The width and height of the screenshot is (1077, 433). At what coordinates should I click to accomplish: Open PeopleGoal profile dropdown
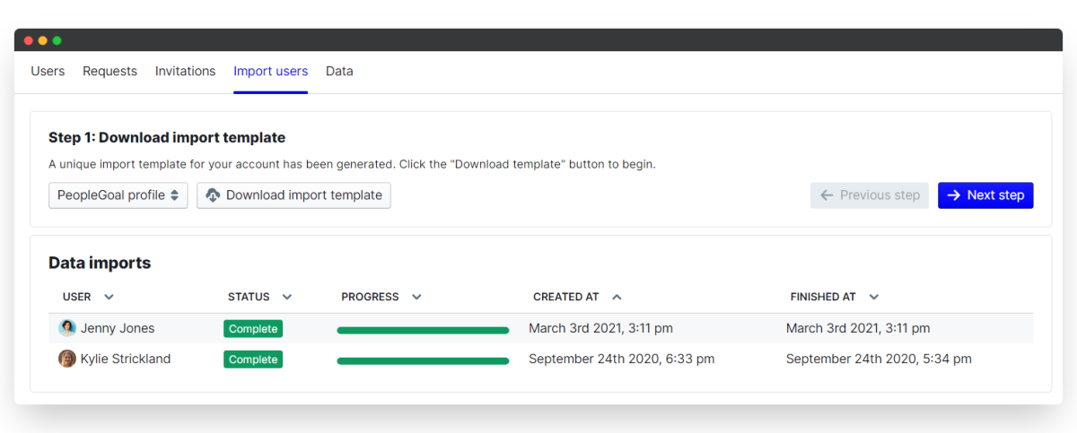pyautogui.click(x=118, y=195)
